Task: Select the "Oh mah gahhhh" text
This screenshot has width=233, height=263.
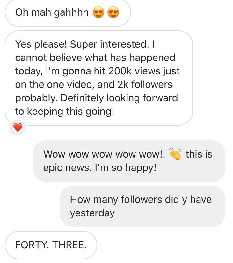Action: pyautogui.click(x=52, y=13)
